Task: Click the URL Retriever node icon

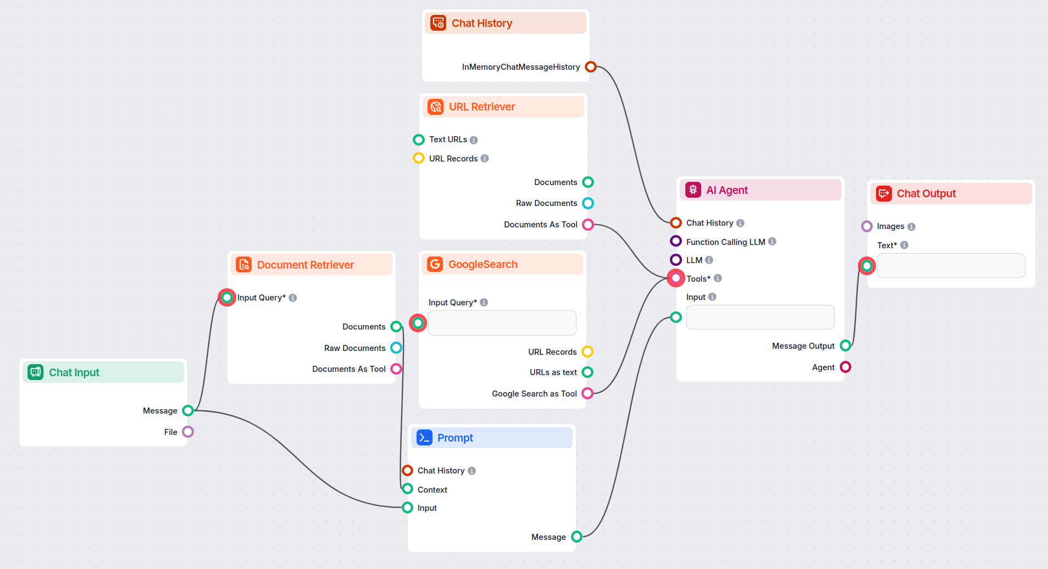Action: tap(435, 107)
